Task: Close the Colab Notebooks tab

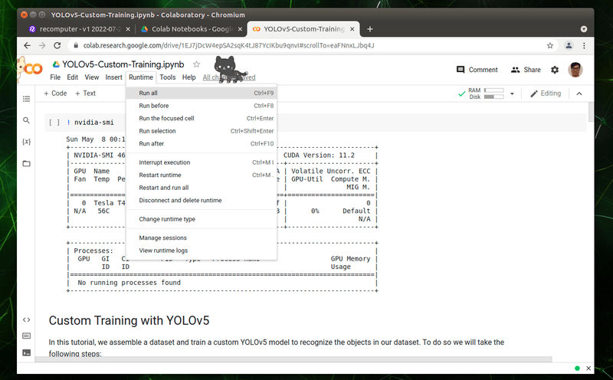Action: [x=240, y=29]
